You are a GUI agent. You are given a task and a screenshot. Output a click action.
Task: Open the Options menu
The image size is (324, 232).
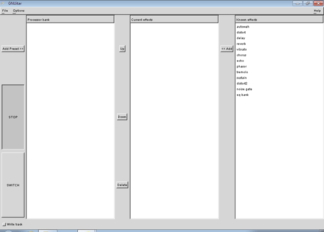[18, 11]
